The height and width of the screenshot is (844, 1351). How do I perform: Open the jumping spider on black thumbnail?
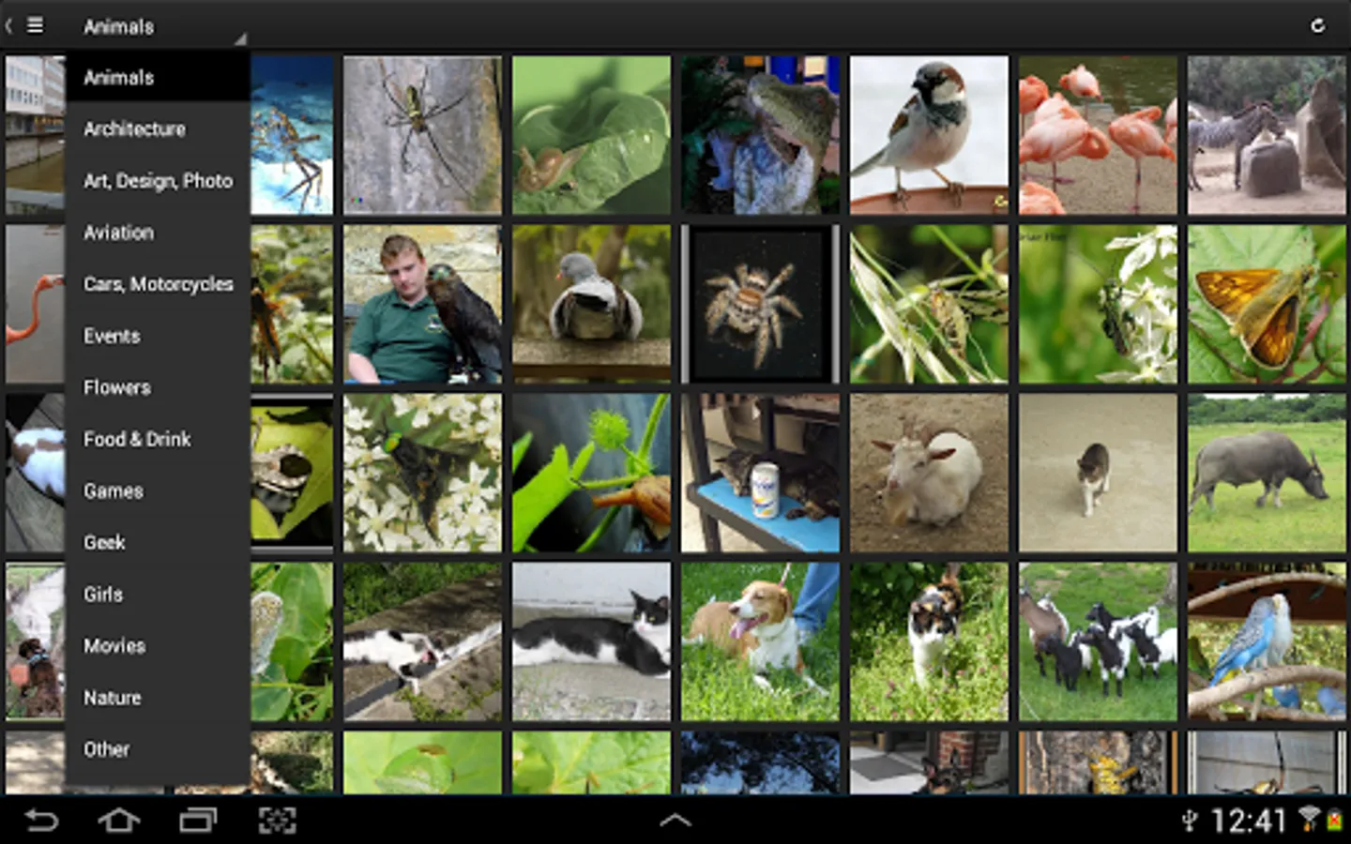760,304
